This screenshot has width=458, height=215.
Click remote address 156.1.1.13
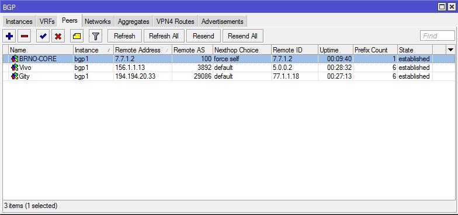130,68
